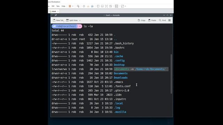Click the ~documents symlink name
The height and width of the screenshot is (125, 223).
point(122,69)
